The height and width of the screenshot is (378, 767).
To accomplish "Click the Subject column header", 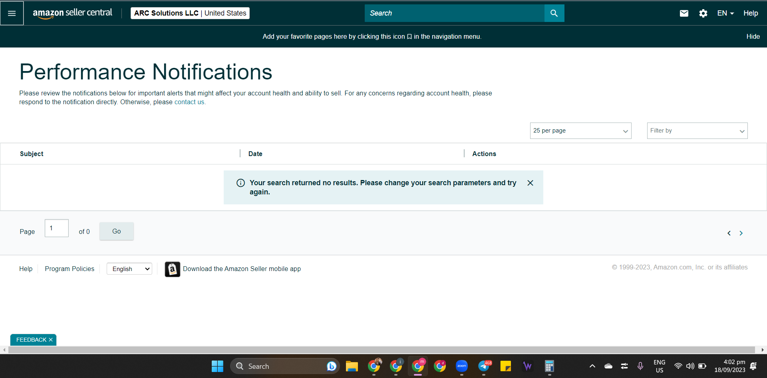I will [32, 154].
